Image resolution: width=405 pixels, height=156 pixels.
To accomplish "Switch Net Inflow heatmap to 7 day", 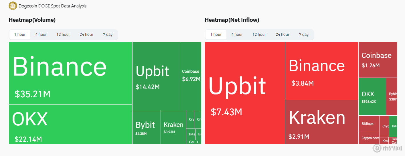I will 304,34.
